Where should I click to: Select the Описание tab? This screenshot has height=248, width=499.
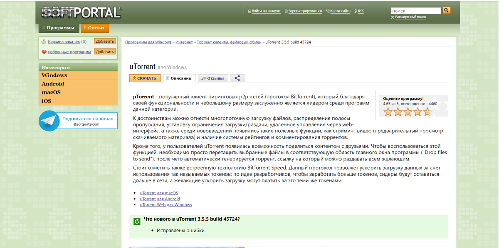179,78
